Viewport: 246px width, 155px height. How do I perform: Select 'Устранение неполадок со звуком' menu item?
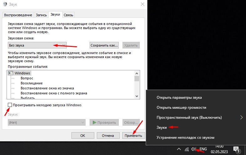pos(185,137)
